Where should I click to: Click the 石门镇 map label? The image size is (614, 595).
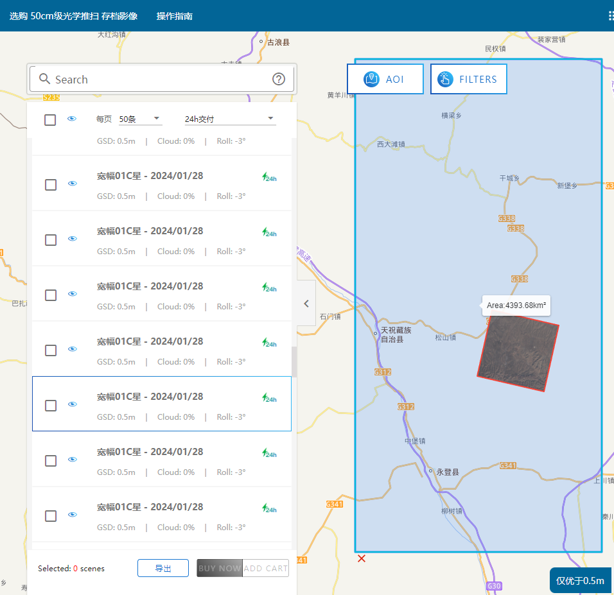pyautogui.click(x=330, y=316)
